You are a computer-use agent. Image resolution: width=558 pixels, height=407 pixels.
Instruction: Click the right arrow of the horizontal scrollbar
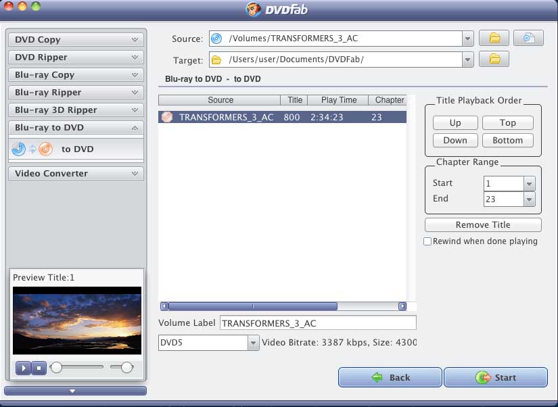point(402,306)
